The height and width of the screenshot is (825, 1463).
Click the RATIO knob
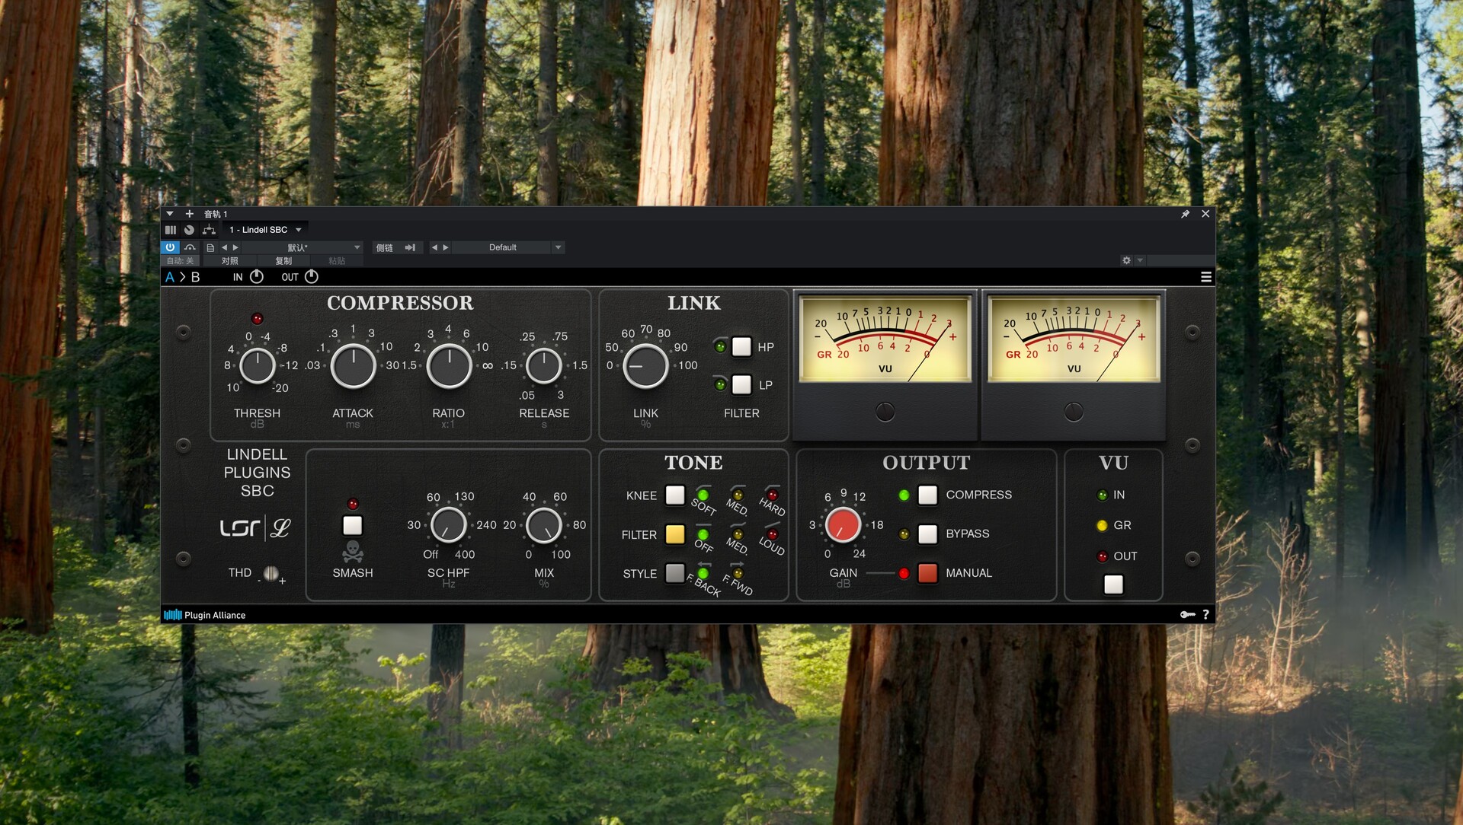click(449, 366)
